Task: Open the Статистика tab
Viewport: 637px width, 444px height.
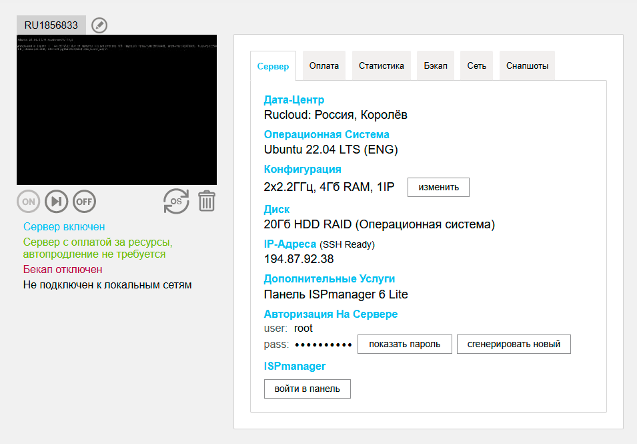Action: click(381, 65)
